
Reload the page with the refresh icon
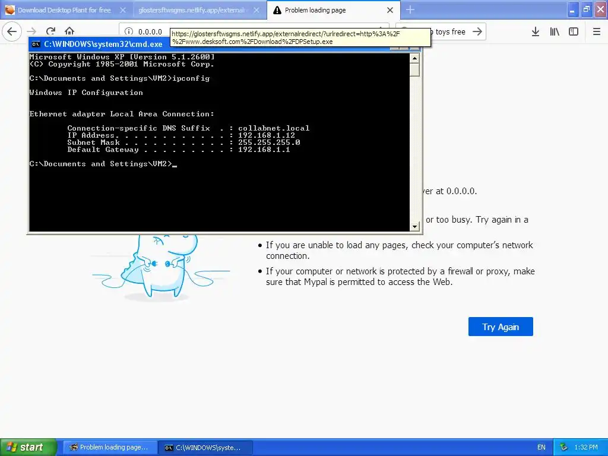point(50,31)
